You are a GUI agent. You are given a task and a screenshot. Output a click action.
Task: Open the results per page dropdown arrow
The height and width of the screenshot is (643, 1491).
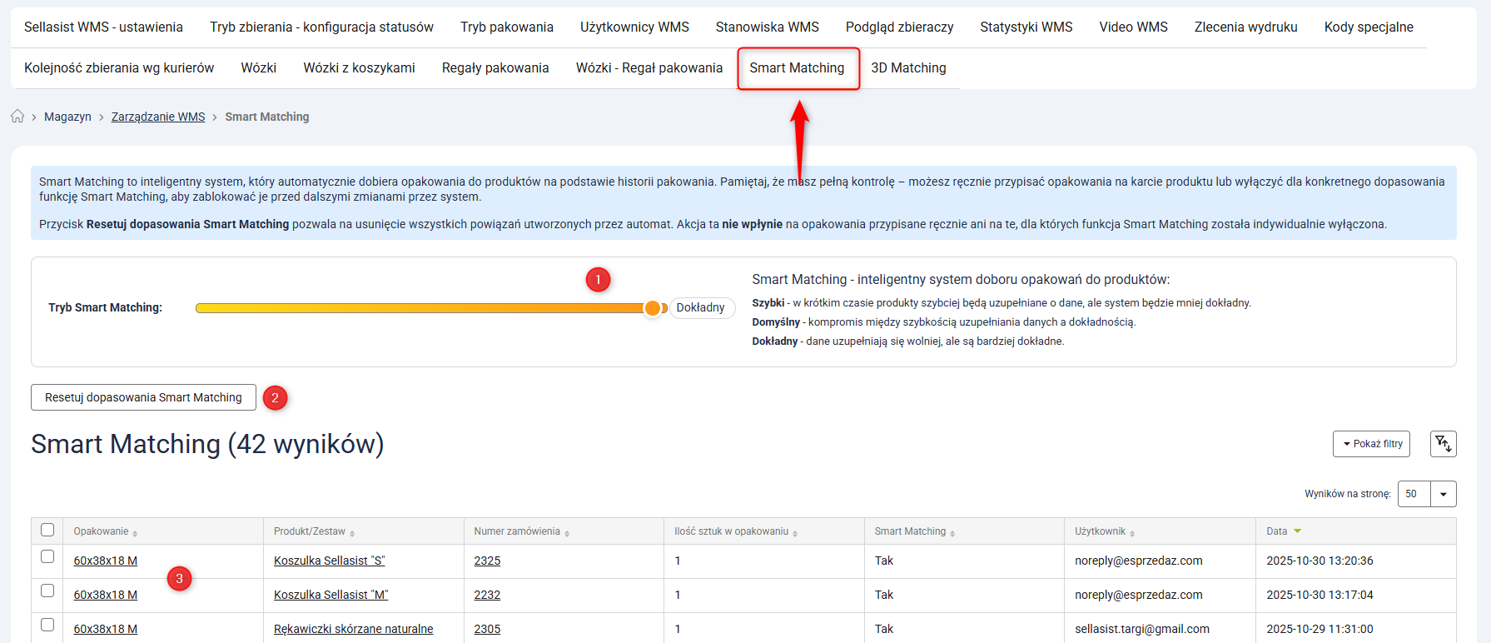(x=1443, y=494)
